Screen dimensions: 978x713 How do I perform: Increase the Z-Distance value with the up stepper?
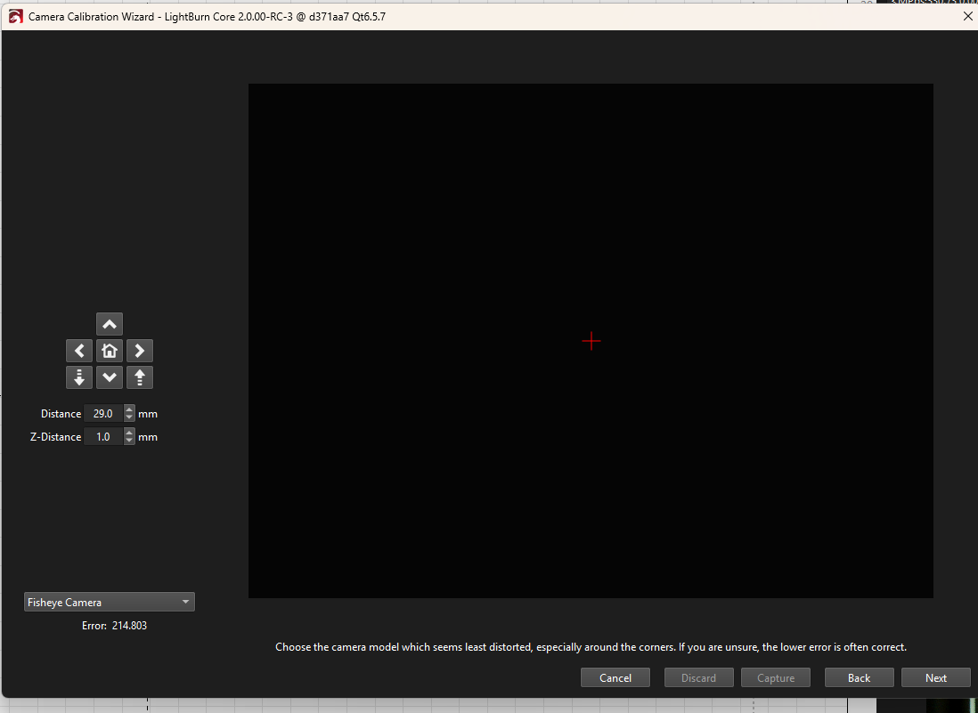point(130,433)
